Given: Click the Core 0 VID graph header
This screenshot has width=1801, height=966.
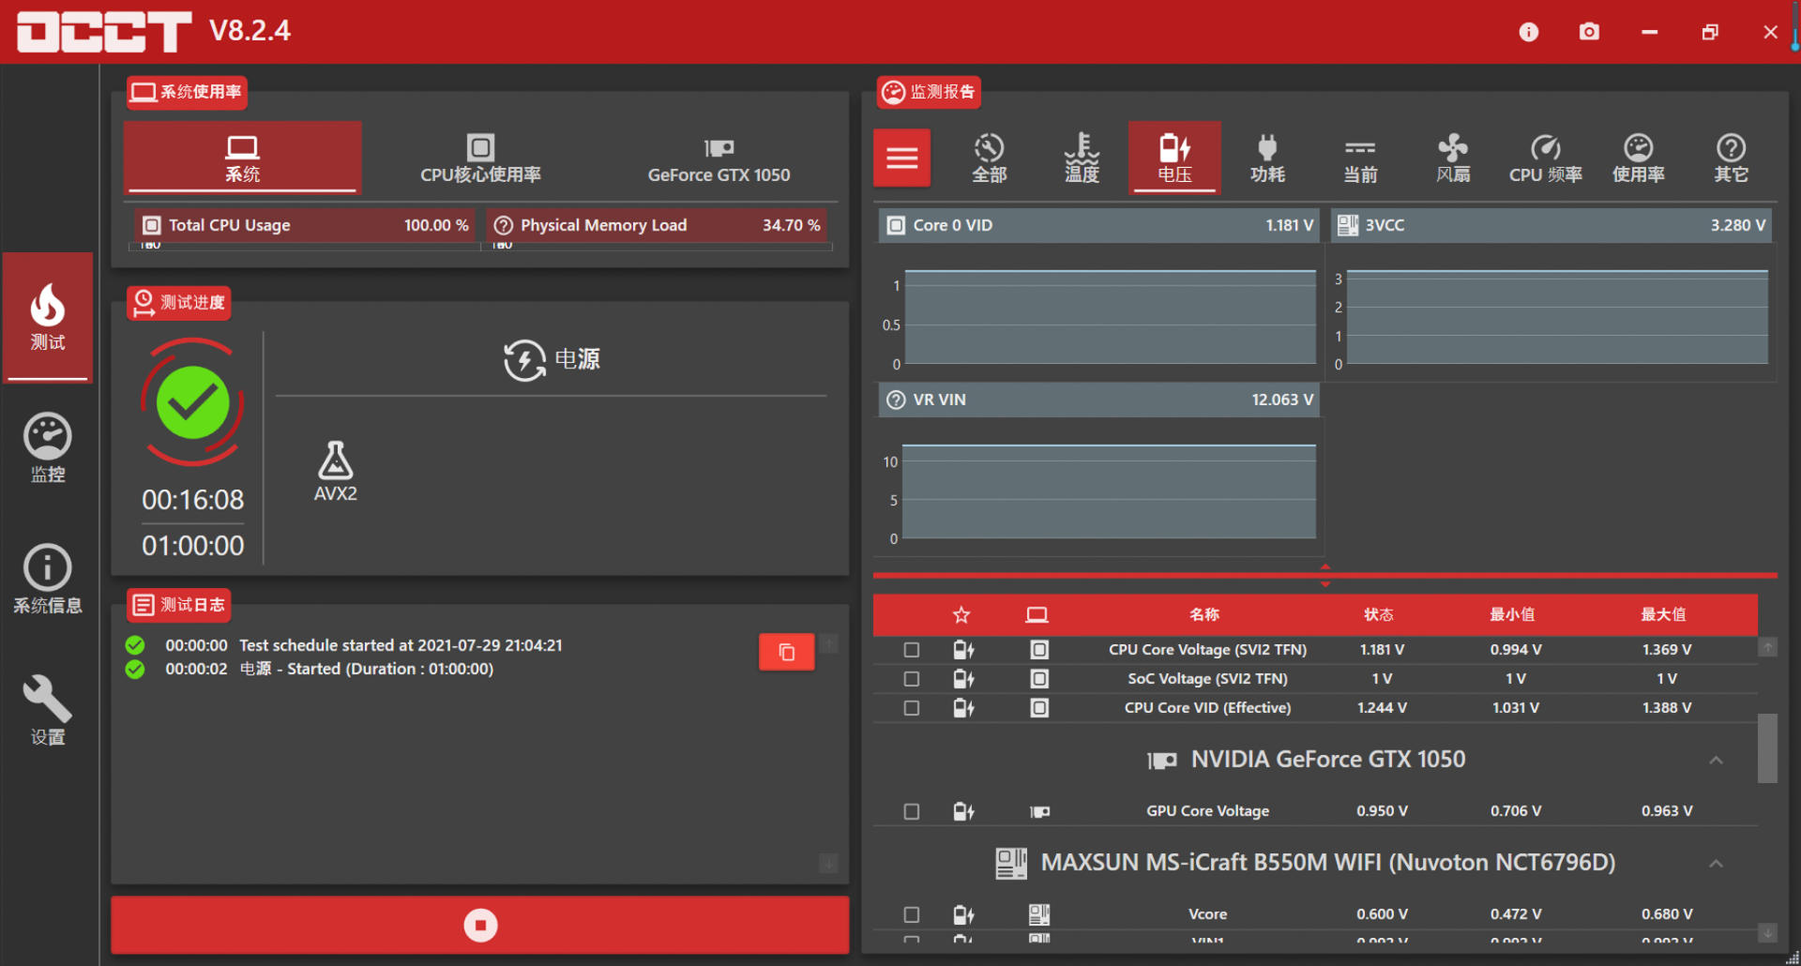Looking at the screenshot, I should pyautogui.click(x=1099, y=225).
